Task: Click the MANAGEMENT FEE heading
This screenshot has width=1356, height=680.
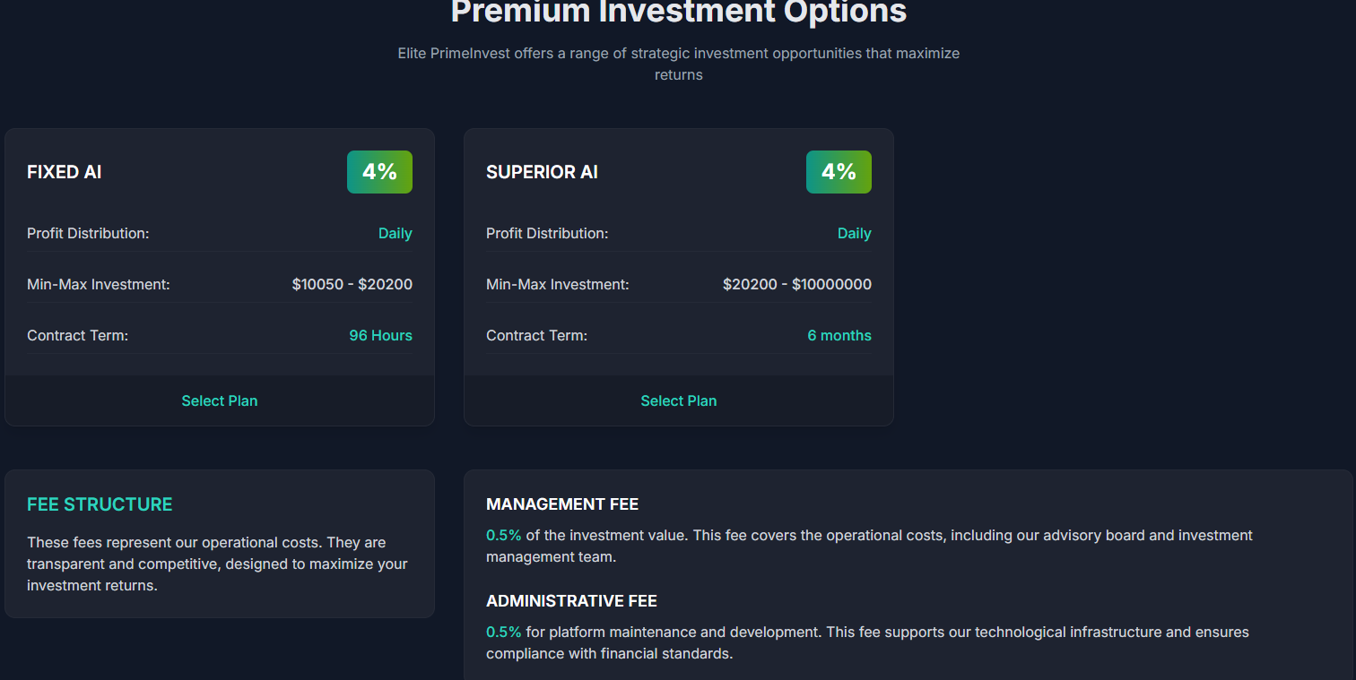Action: (562, 504)
